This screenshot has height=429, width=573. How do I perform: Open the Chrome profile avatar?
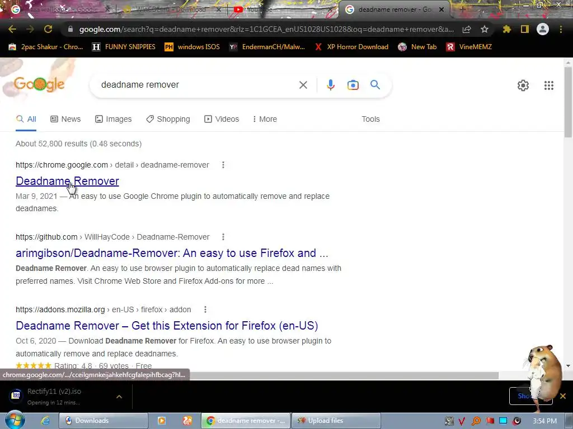[543, 29]
